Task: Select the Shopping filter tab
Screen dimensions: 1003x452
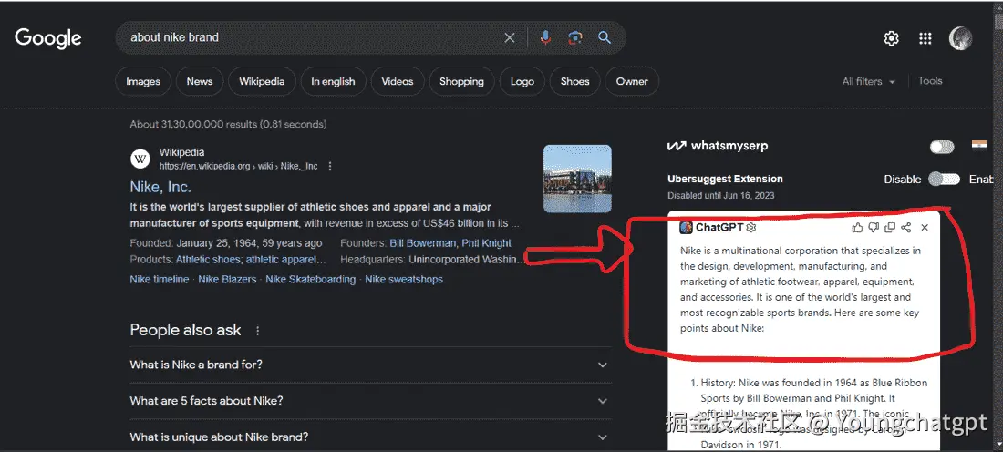Action: tap(462, 81)
